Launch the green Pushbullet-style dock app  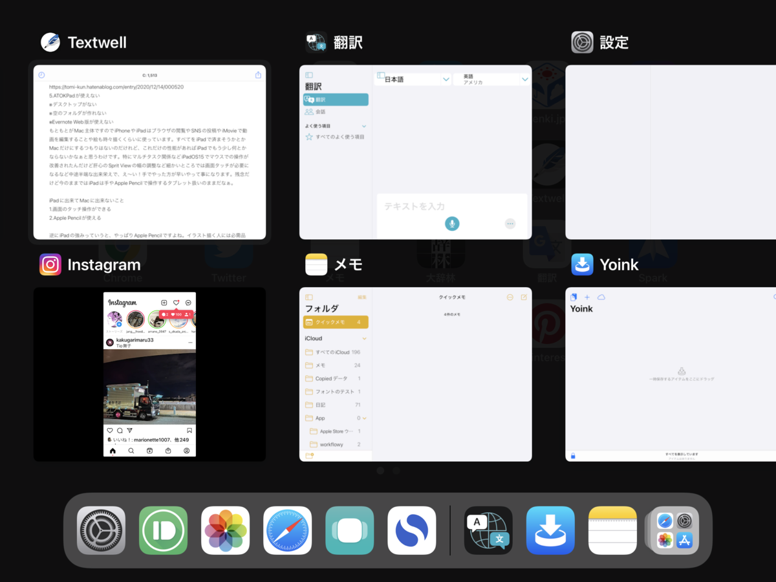(163, 530)
